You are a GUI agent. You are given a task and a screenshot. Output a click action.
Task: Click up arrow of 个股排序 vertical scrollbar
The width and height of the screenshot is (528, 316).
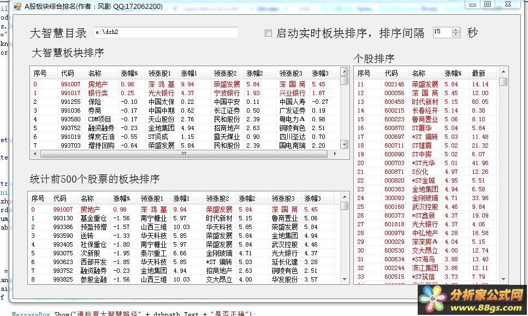pyautogui.click(x=503, y=72)
